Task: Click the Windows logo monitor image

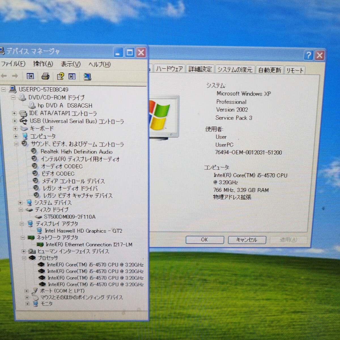Action: point(164,118)
